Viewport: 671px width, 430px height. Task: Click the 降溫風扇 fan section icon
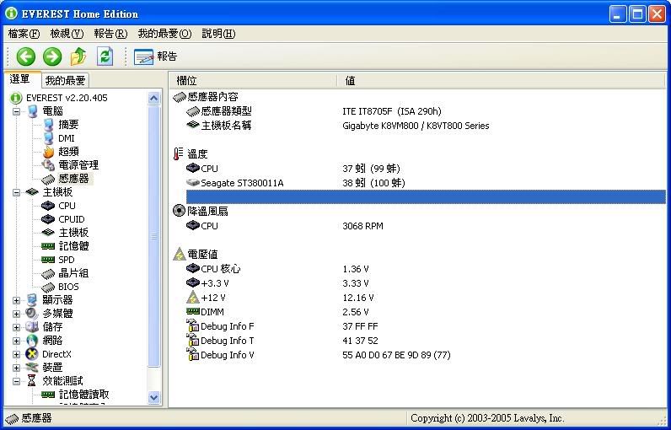(179, 211)
